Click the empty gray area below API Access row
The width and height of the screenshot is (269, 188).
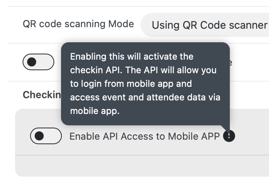[x=141, y=165]
